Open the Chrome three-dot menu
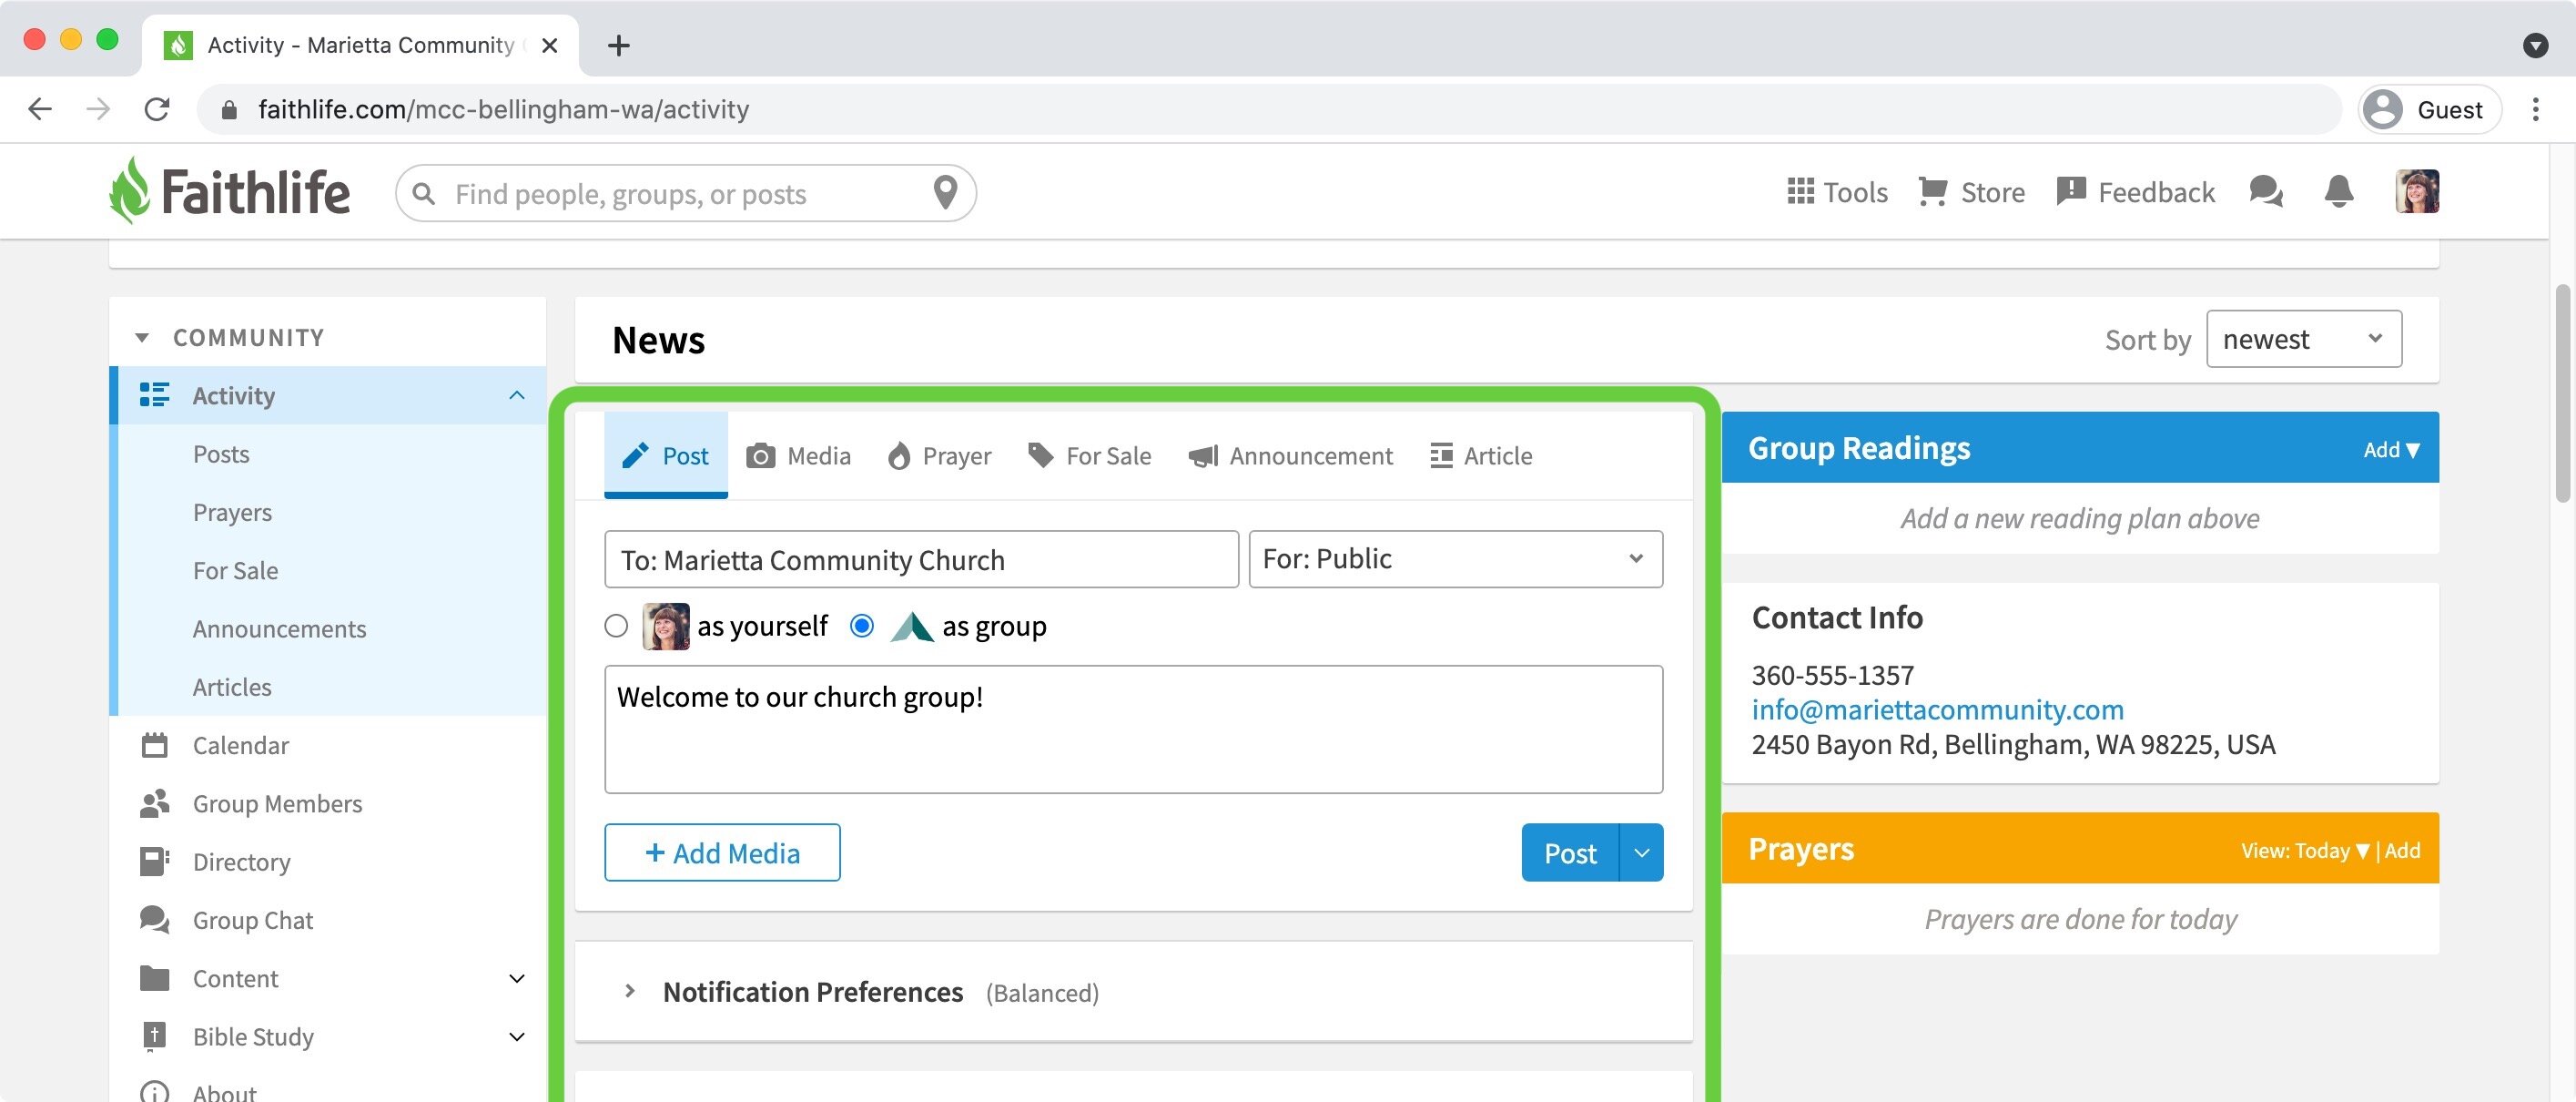 (2535, 109)
